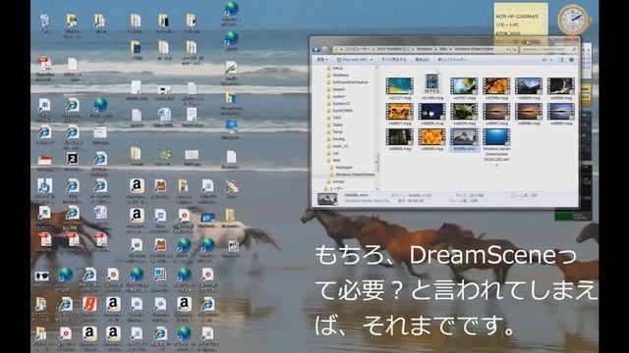
Task: Refresh the Explorer address bar location
Action: pyautogui.click(x=515, y=50)
